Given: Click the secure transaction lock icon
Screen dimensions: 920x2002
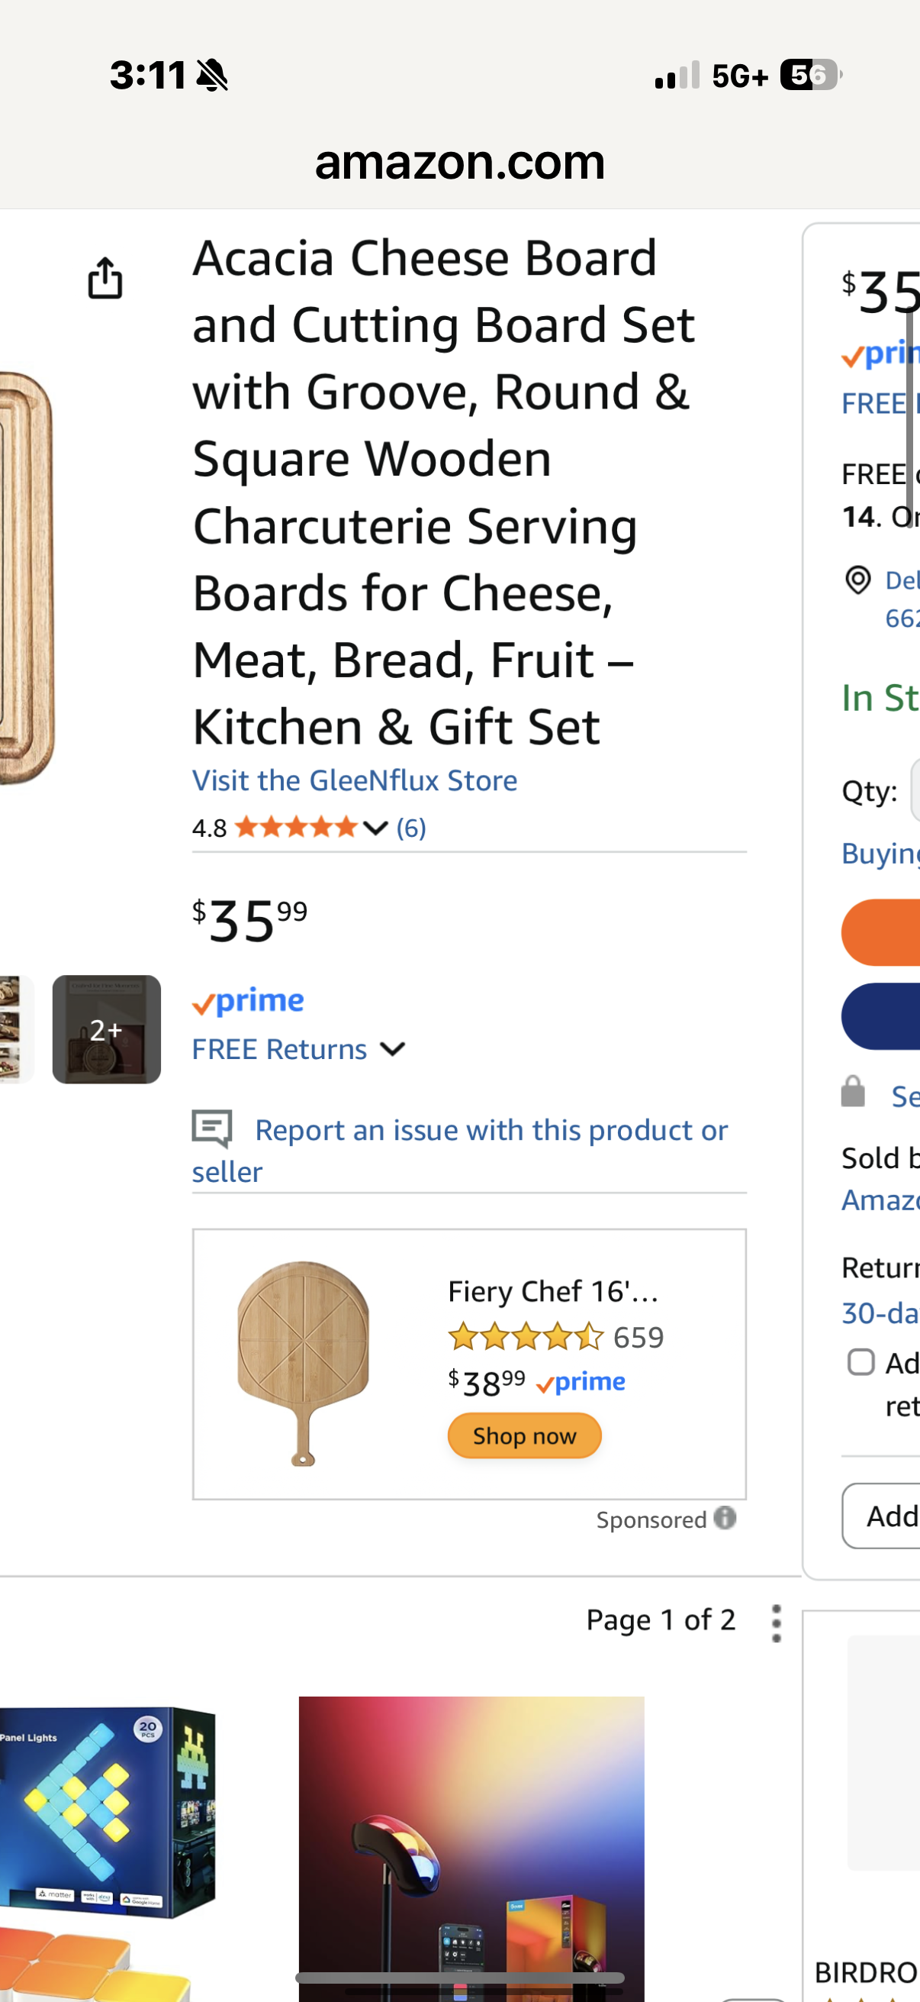Looking at the screenshot, I should coord(852,1092).
